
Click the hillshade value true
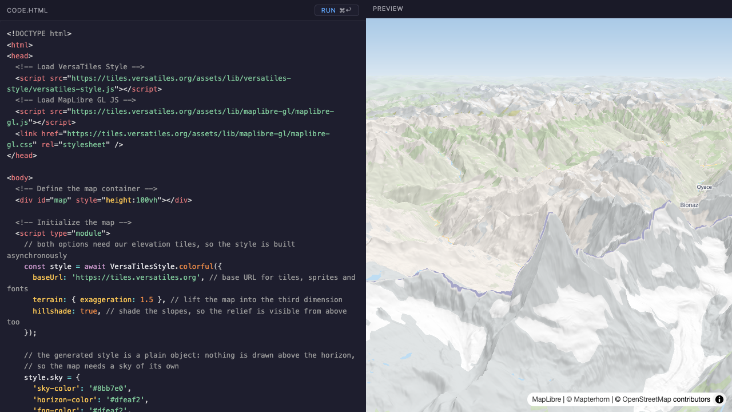89,311
